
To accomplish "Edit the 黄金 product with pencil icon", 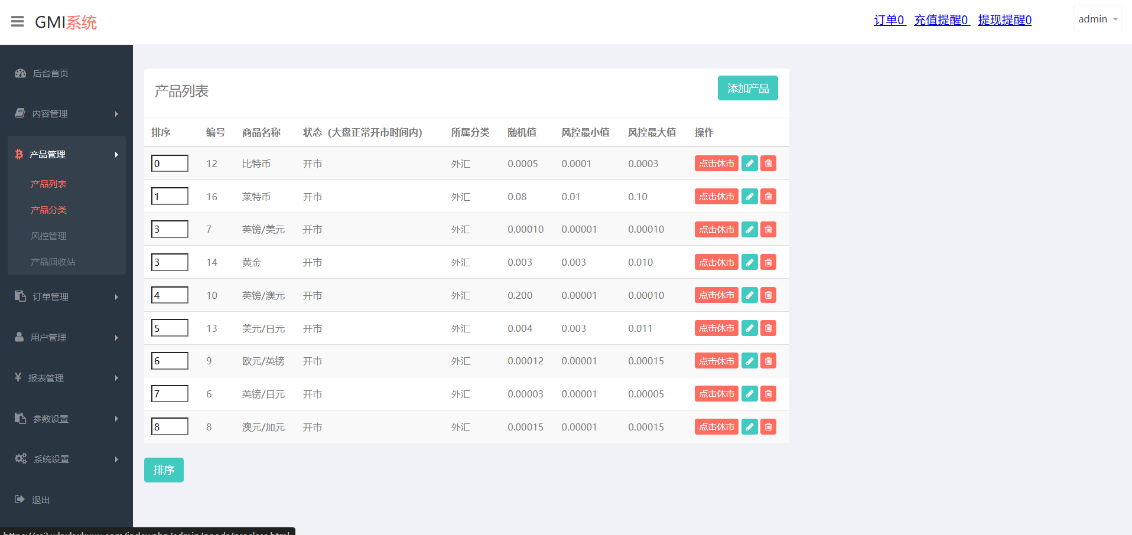I will 749,262.
